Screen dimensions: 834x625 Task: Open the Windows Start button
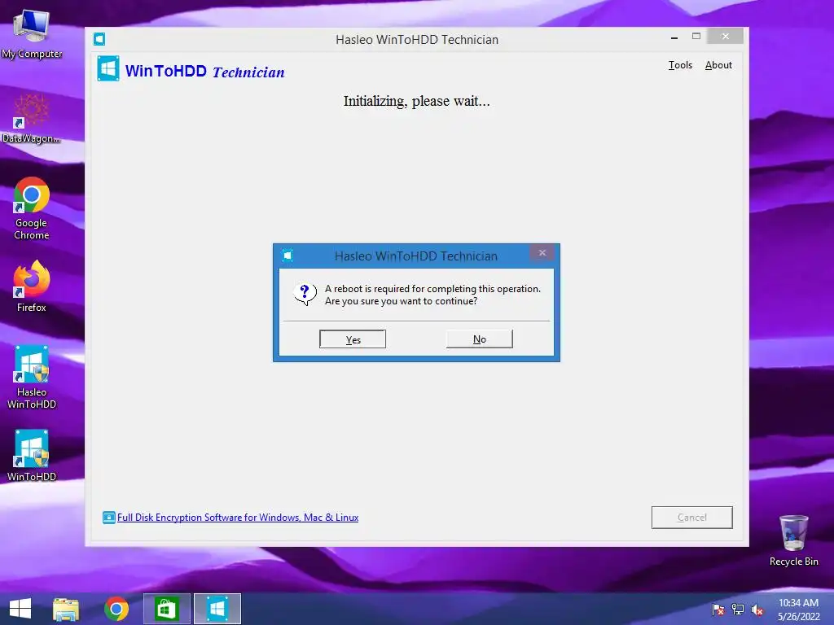click(x=20, y=609)
